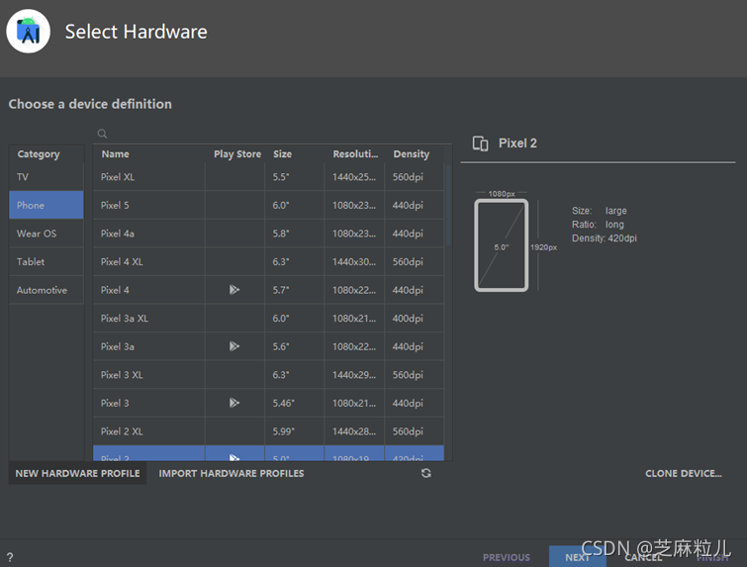This screenshot has width=747, height=567.
Task: Select the Wear OS category
Action: (47, 234)
